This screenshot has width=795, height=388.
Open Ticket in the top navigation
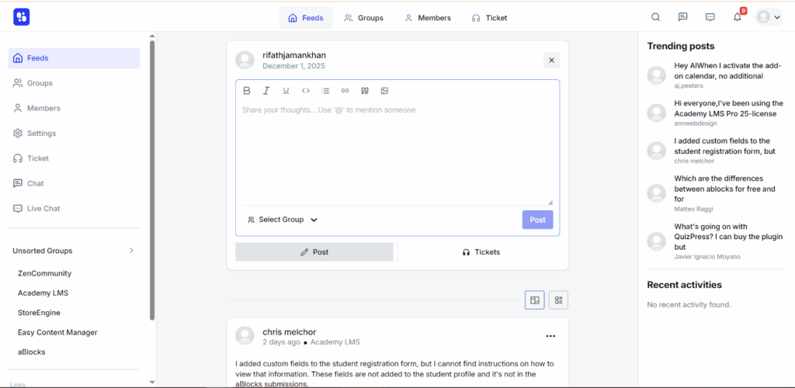click(489, 18)
